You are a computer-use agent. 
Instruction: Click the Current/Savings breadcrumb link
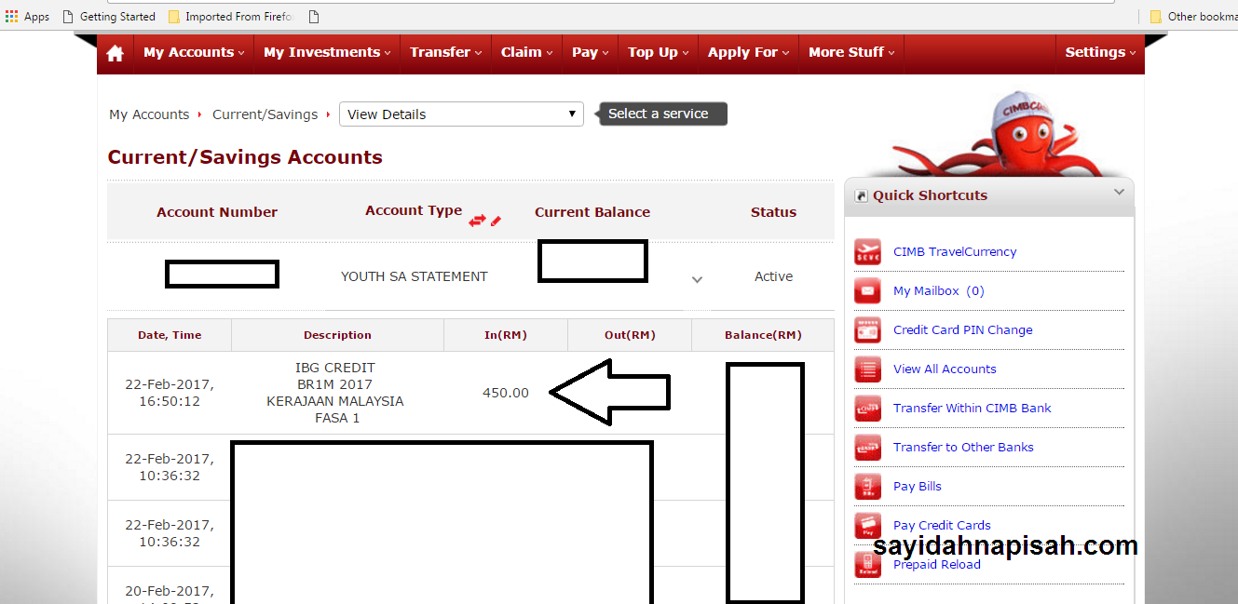pyautogui.click(x=265, y=114)
